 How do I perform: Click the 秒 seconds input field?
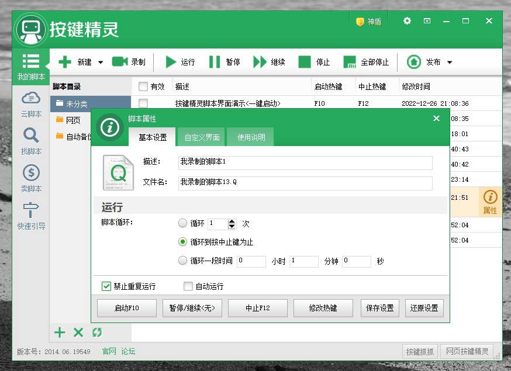(357, 261)
